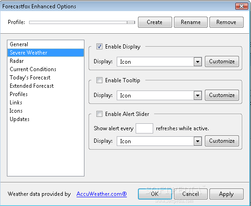Choose Extended Forecast in list
This screenshot has height=206, width=251.
[x=46, y=86]
